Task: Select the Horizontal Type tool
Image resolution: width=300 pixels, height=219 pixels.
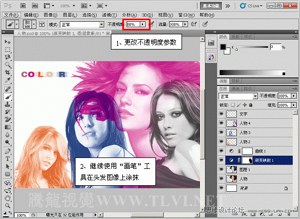Action: click(8, 159)
